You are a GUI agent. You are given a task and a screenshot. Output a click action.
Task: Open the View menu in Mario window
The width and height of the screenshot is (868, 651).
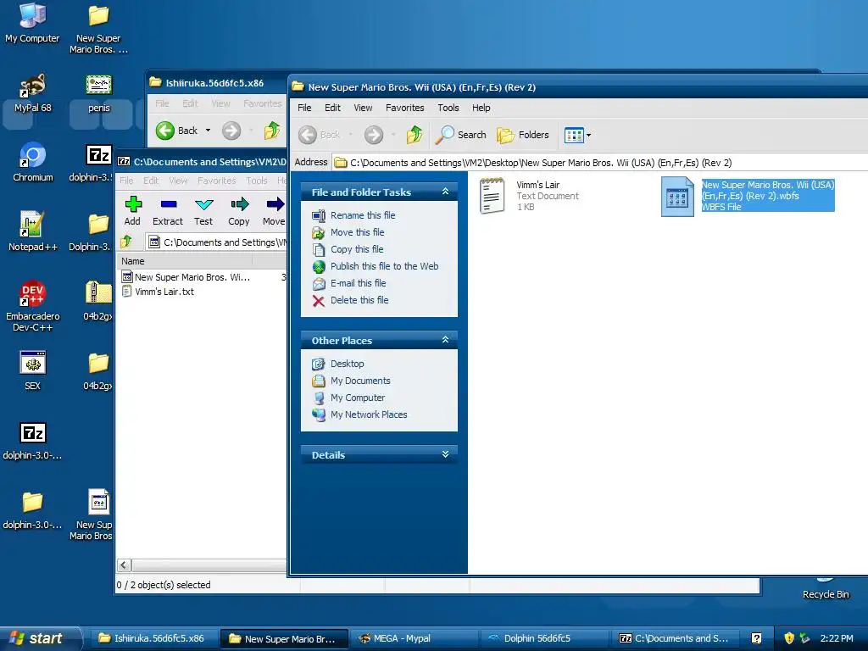(363, 108)
